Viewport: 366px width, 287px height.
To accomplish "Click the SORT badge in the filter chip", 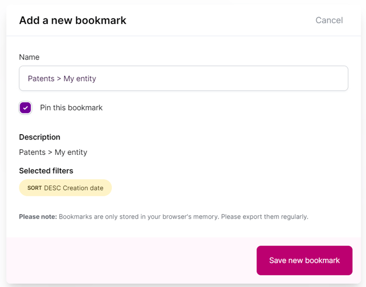I will click(35, 188).
